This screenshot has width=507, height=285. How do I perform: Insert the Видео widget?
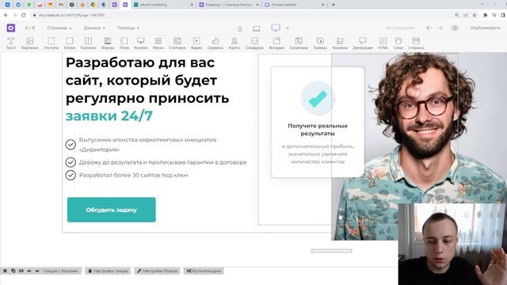coord(196,44)
